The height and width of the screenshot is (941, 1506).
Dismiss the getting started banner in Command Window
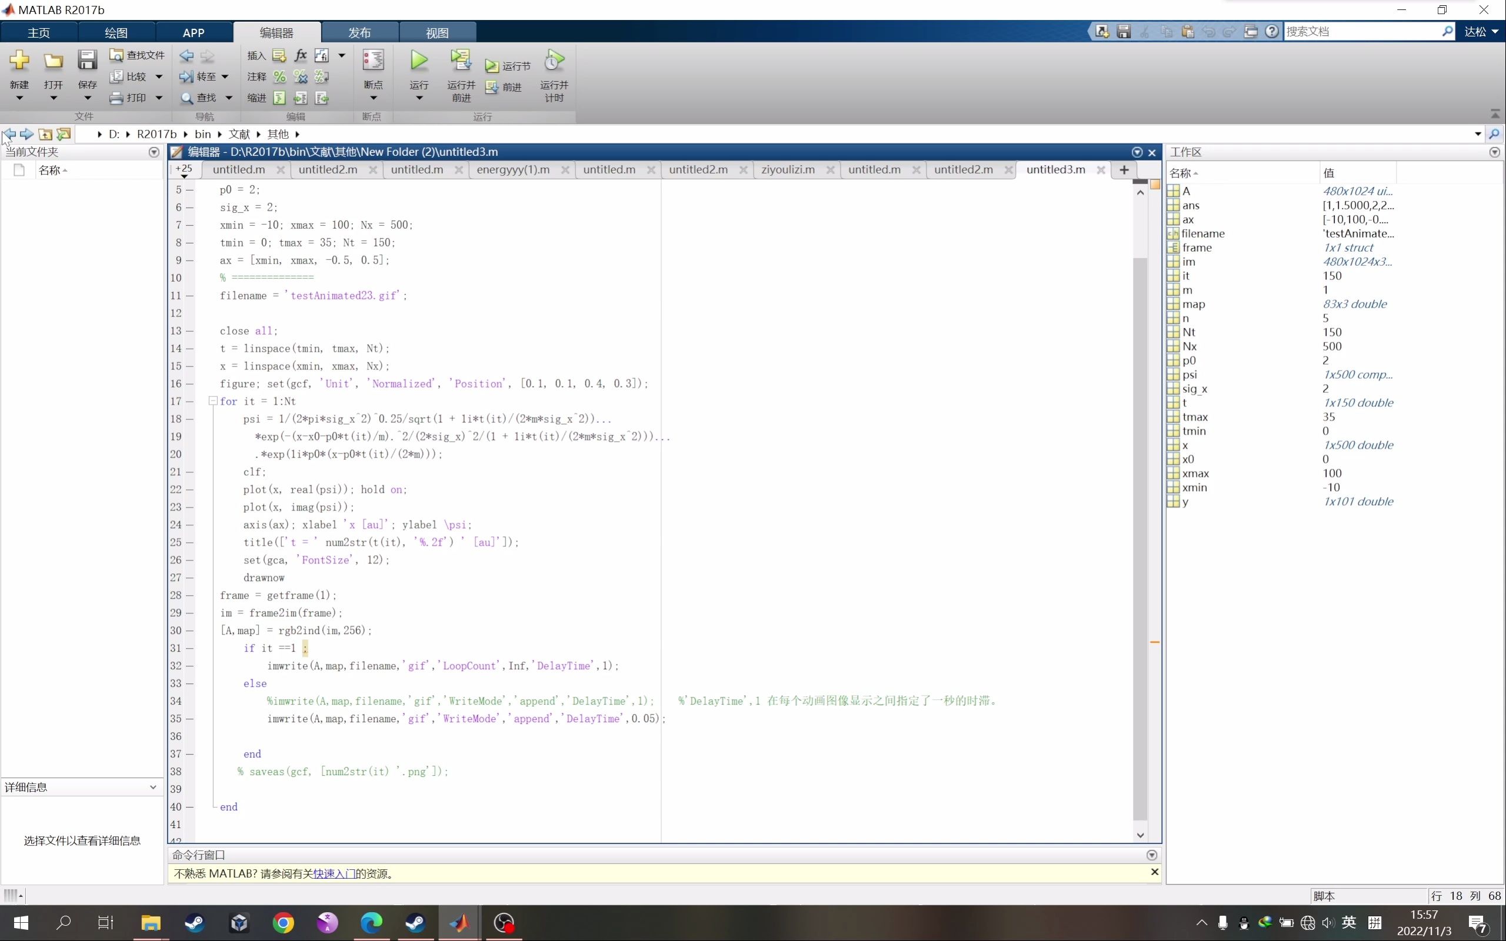pos(1154,872)
